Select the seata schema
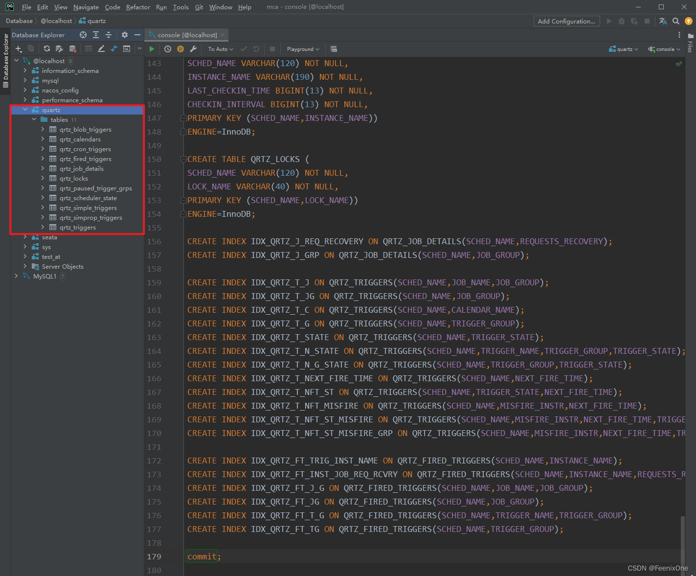 click(49, 237)
